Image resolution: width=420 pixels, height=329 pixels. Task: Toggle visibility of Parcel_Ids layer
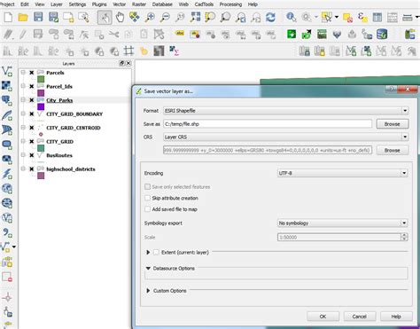[x=32, y=86]
